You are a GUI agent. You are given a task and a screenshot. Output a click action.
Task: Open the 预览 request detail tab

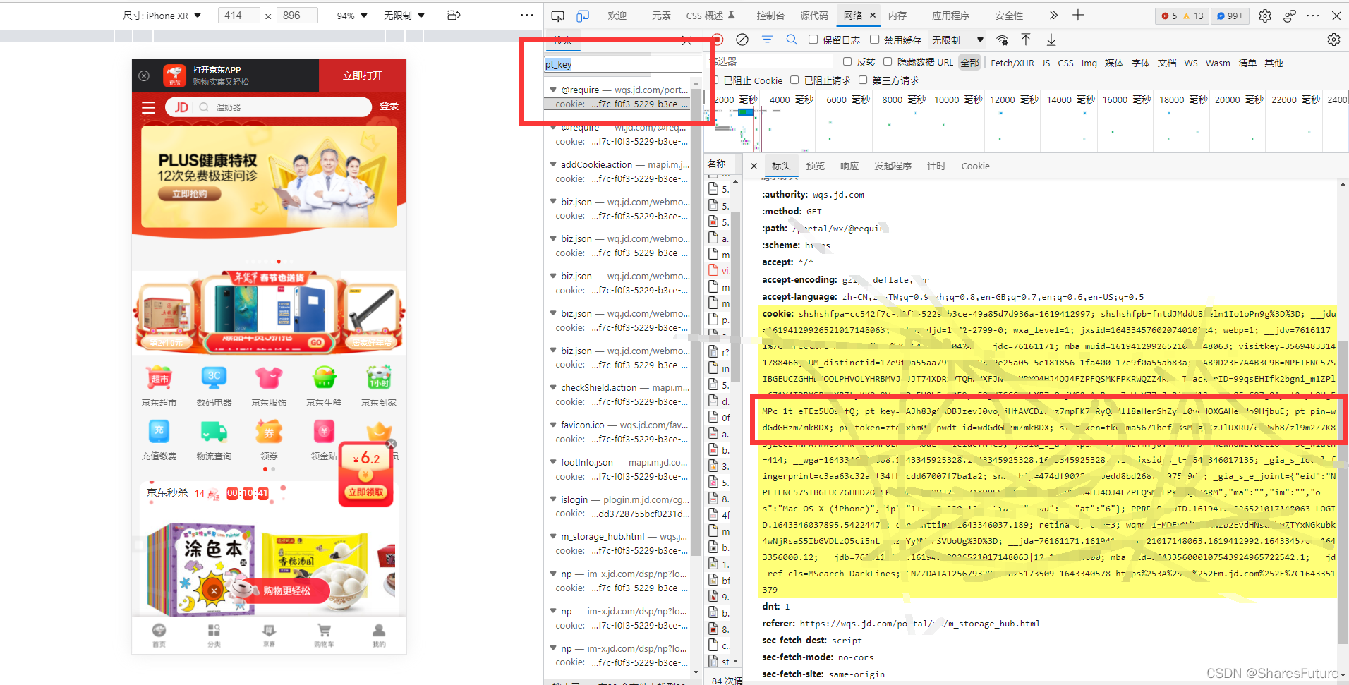pos(815,166)
